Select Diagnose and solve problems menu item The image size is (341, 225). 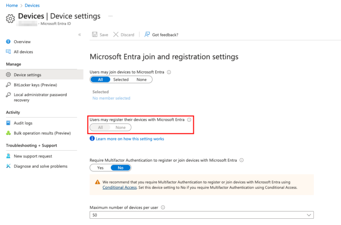coord(40,166)
